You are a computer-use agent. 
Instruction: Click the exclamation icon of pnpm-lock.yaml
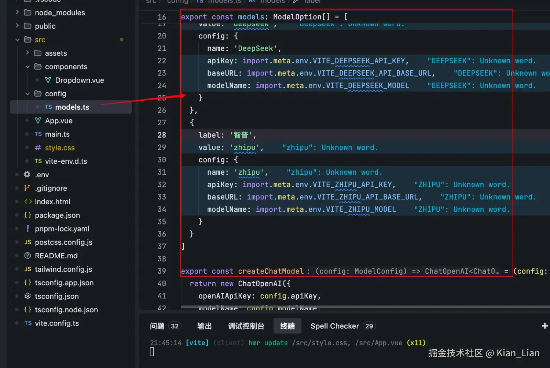27,228
